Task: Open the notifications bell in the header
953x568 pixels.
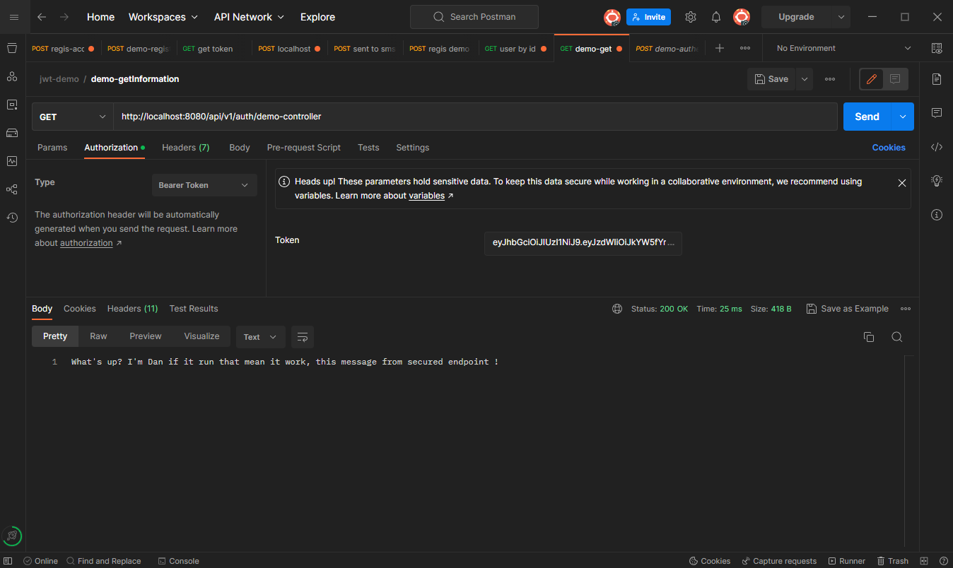Action: [x=715, y=16]
